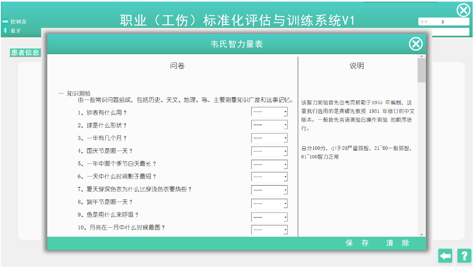Open help with the question mark icon
473x267 pixels.
coord(464,255)
